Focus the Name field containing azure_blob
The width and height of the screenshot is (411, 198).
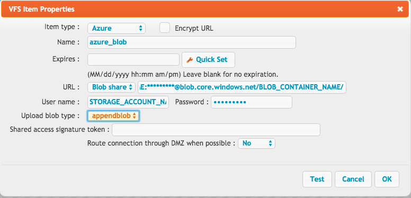coord(192,42)
